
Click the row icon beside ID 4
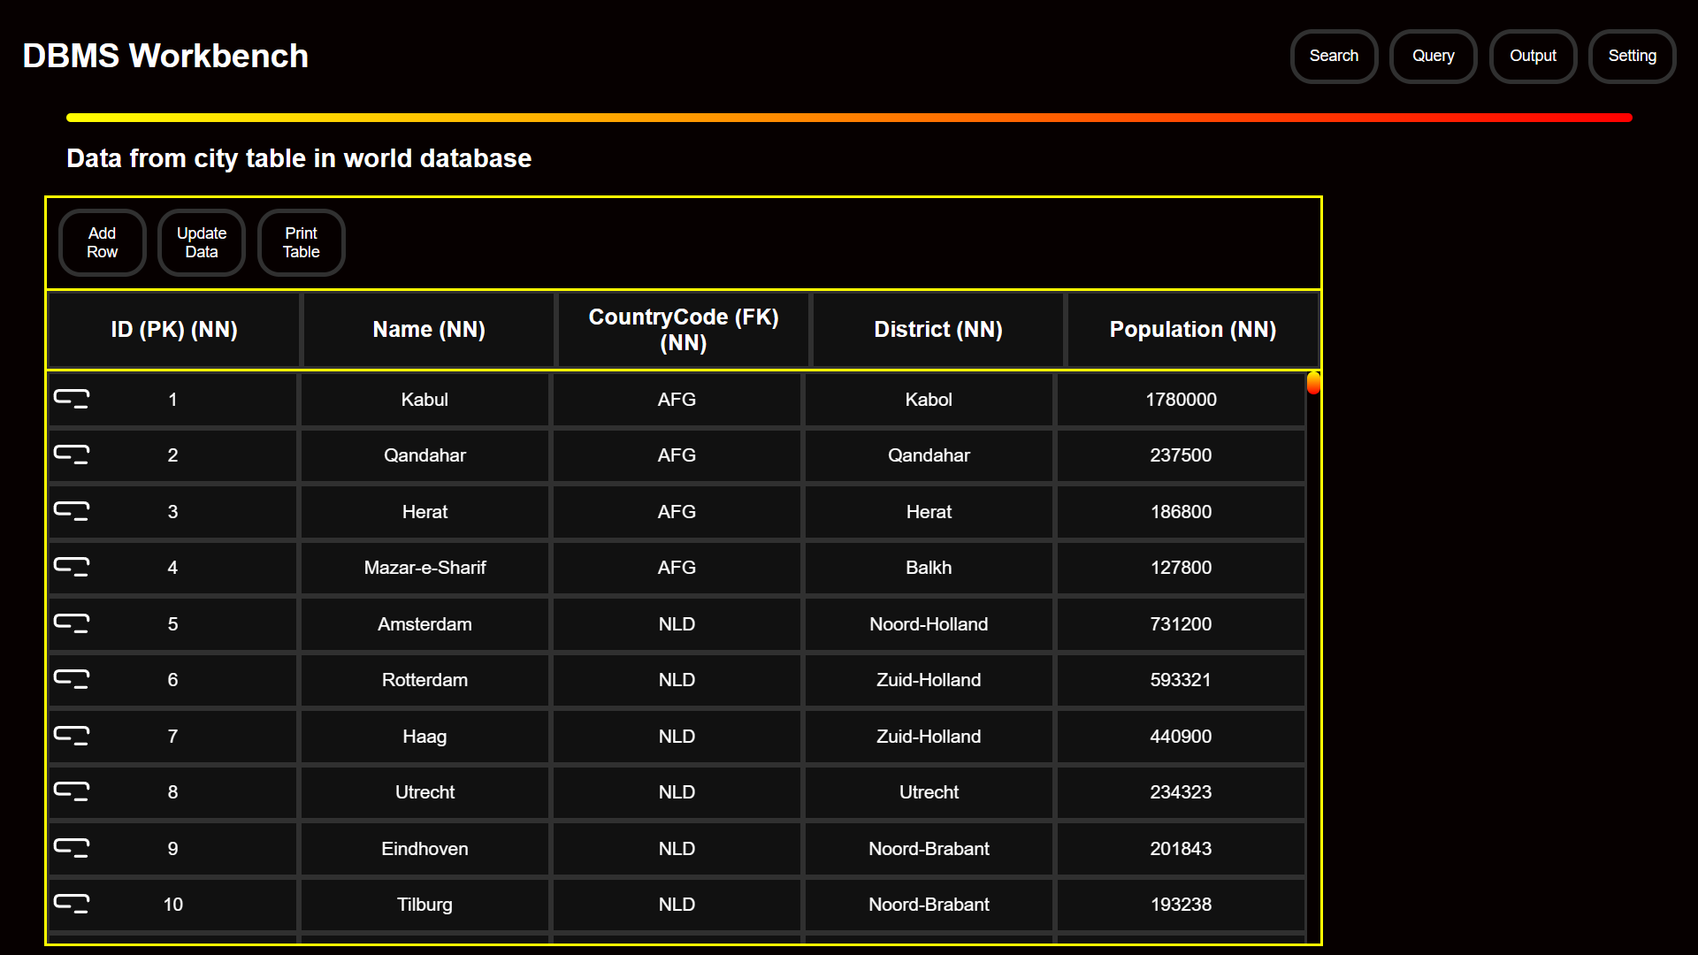[x=72, y=567]
